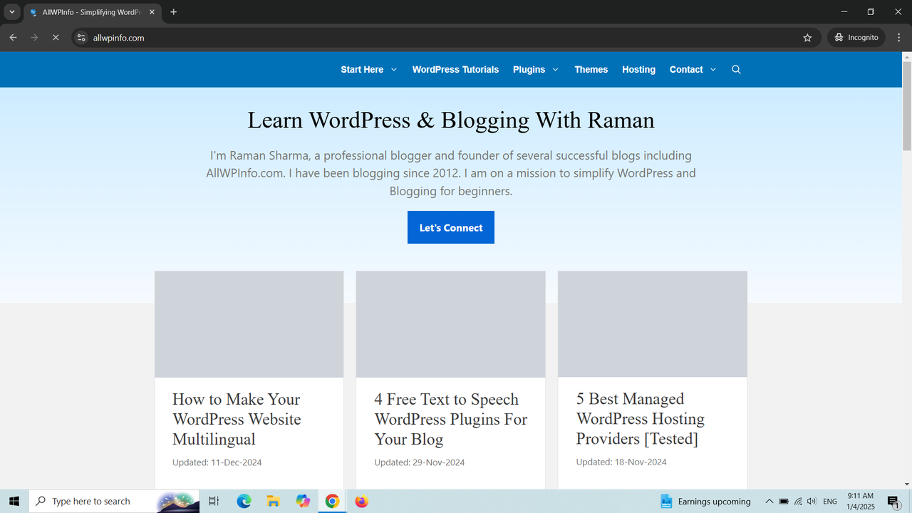Image resolution: width=912 pixels, height=513 pixels.
Task: Open "How to Make Your WordPress Website Multilingual"
Action: click(x=237, y=419)
